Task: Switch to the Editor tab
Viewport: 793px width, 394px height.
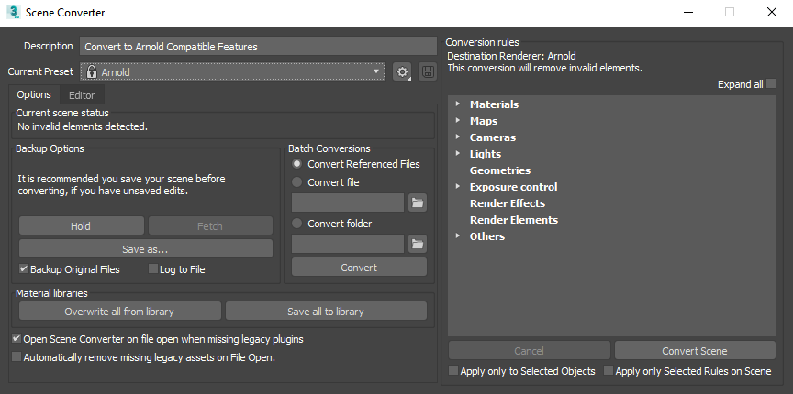Action: coord(82,94)
